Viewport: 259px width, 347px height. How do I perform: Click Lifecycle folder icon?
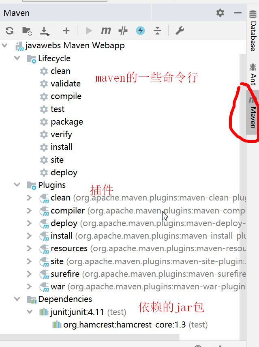click(x=31, y=59)
